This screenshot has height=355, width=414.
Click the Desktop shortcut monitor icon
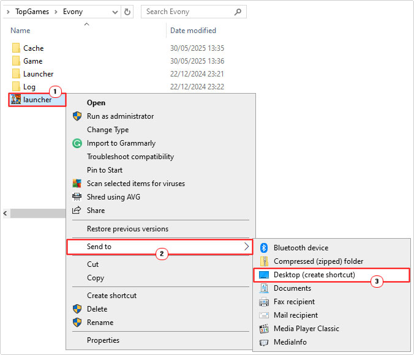pyautogui.click(x=264, y=275)
